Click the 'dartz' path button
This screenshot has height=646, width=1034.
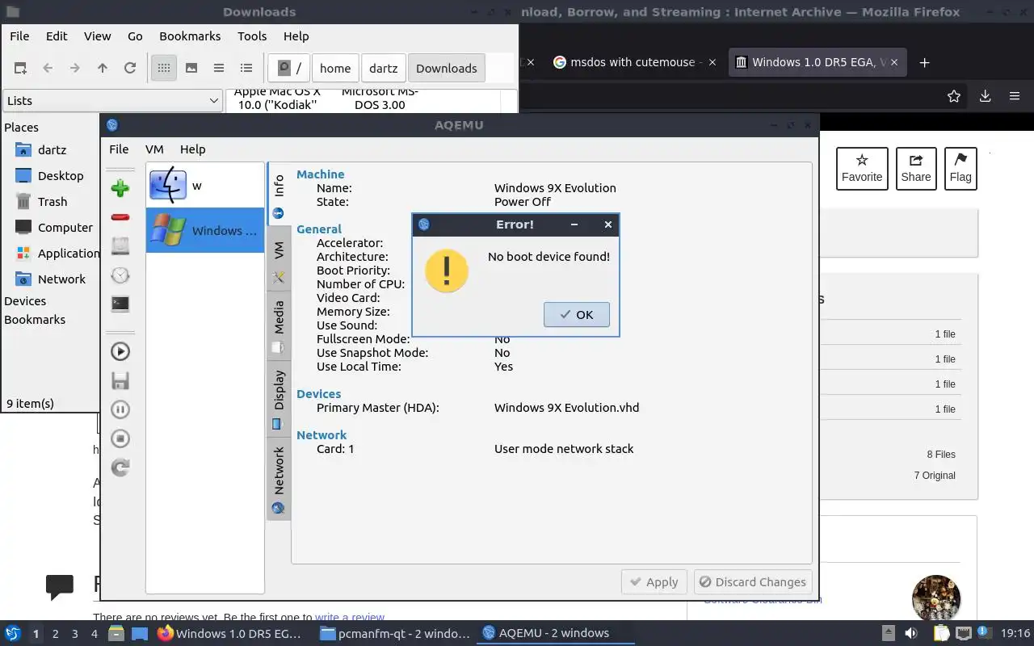383,68
